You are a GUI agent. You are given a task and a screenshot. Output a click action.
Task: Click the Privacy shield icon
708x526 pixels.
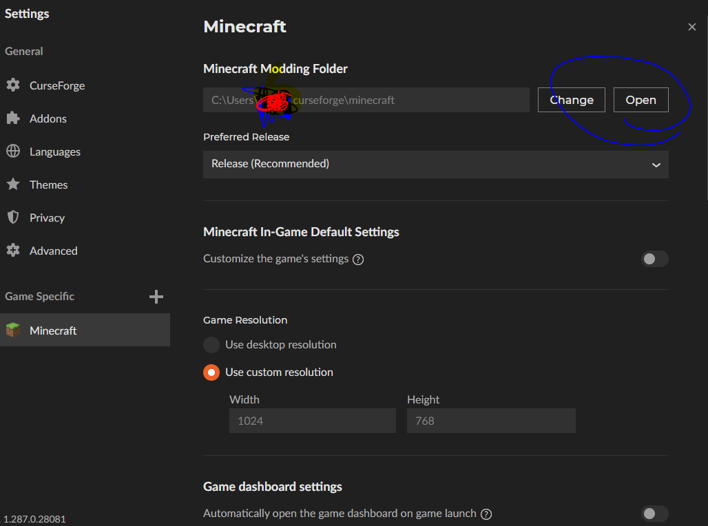coord(13,217)
